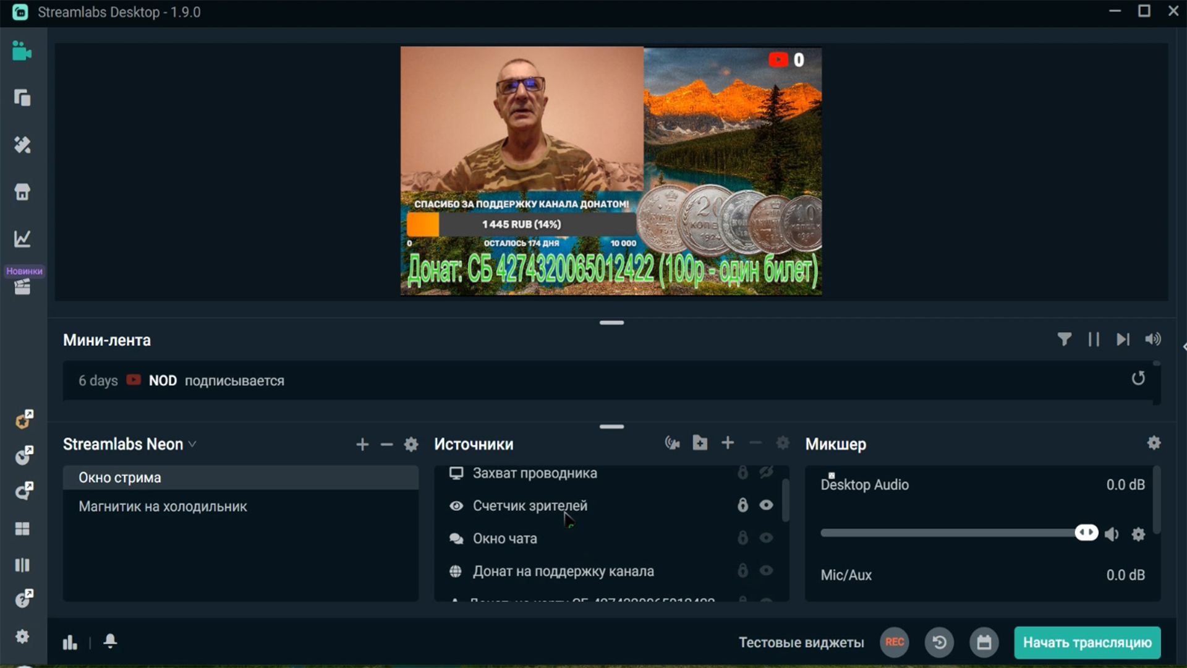Screen dimensions: 1187x668
Task: Click the Тестовые виджеты link
Action: pos(801,643)
